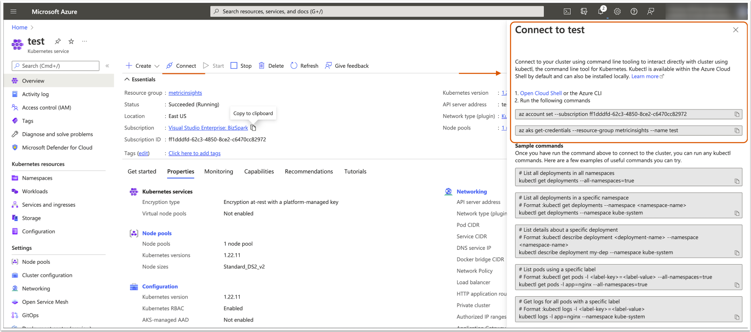Open the notifications bell

click(601, 12)
